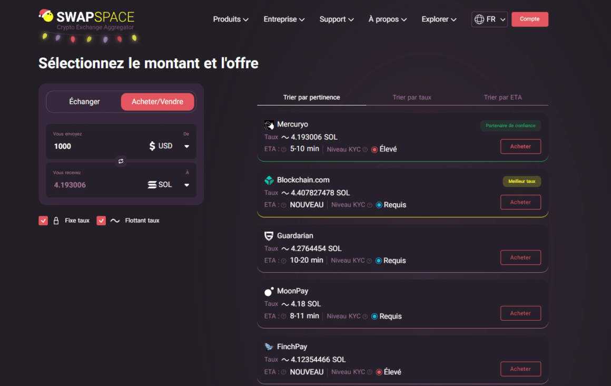Click the Compte button

click(x=530, y=18)
